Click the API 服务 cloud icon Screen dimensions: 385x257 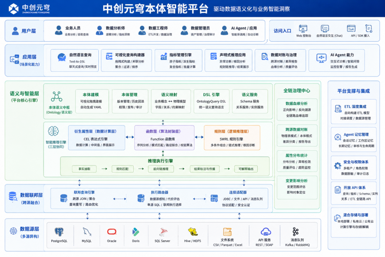(266, 232)
